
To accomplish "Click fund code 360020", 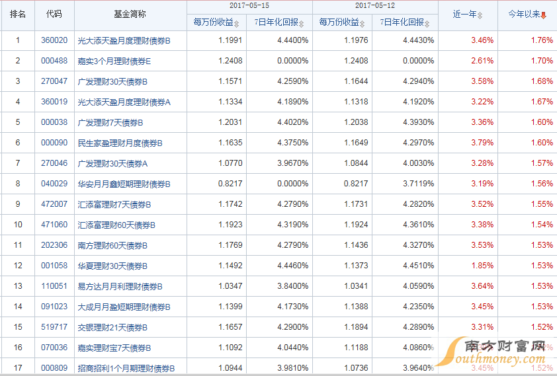I will click(x=54, y=40).
